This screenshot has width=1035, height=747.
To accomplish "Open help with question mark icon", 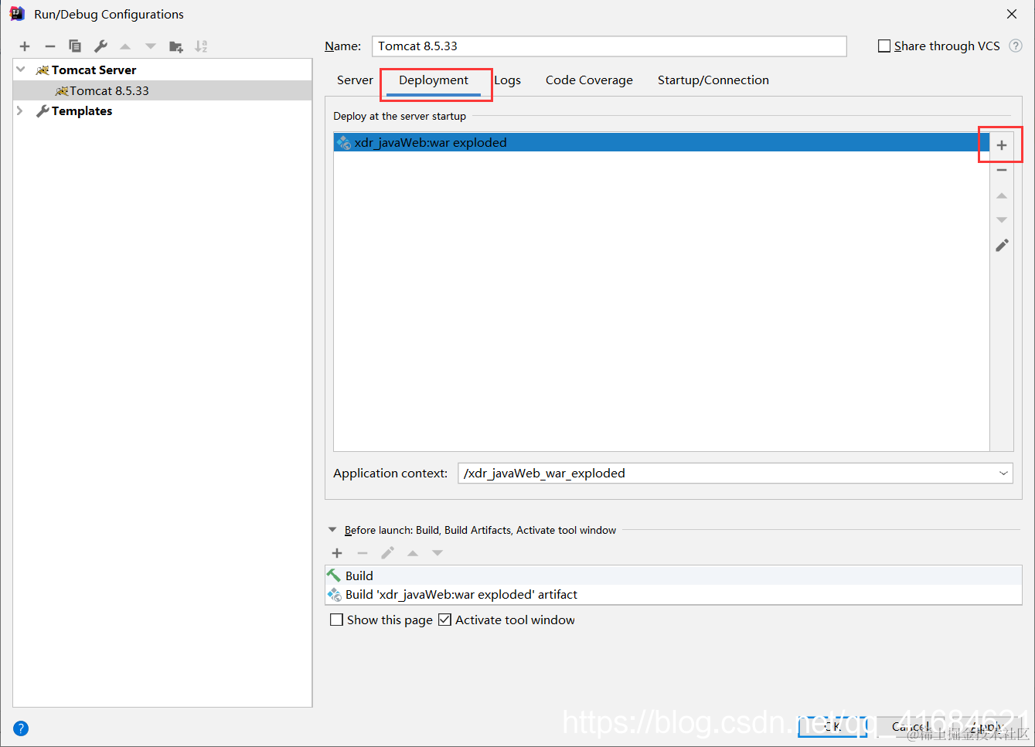I will 21,728.
